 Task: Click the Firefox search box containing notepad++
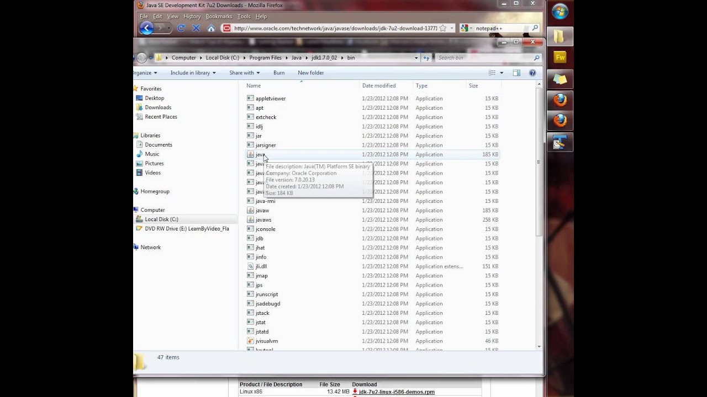[x=500, y=28]
